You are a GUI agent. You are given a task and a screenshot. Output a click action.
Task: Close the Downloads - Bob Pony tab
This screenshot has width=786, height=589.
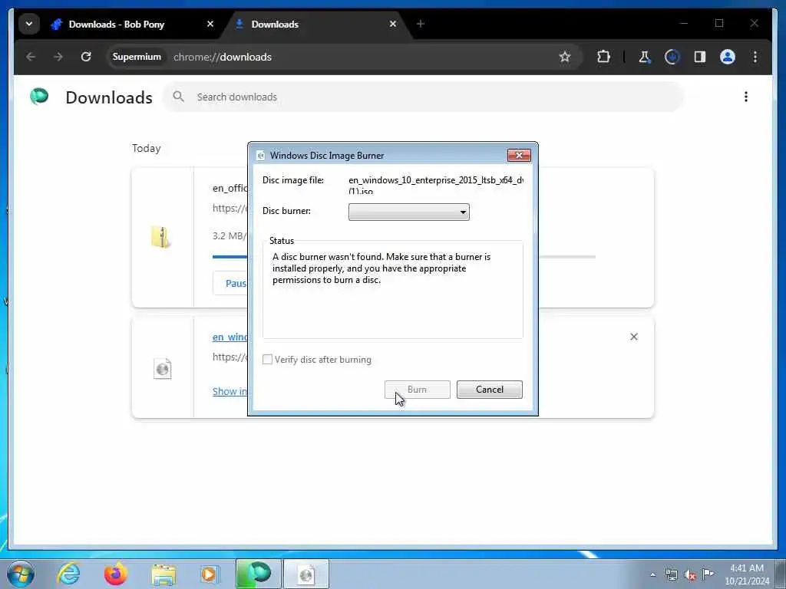[x=210, y=24]
